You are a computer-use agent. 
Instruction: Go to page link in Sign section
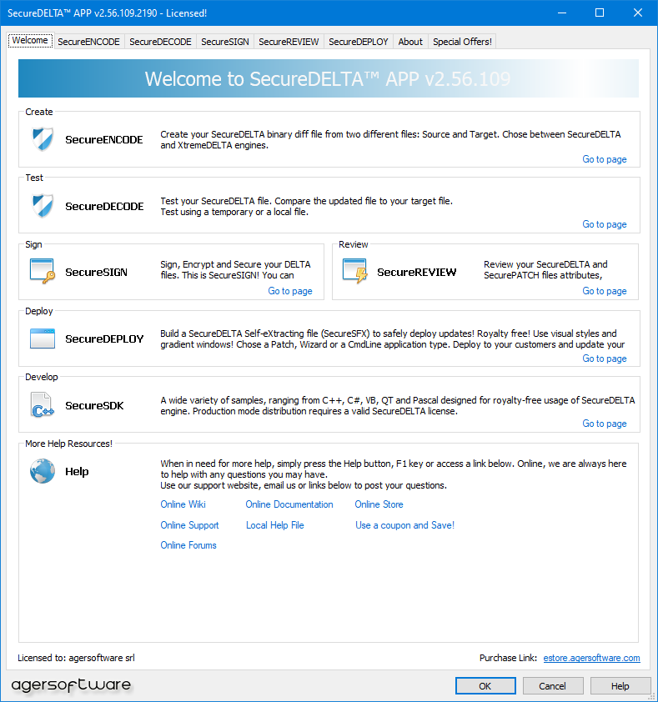click(x=290, y=291)
